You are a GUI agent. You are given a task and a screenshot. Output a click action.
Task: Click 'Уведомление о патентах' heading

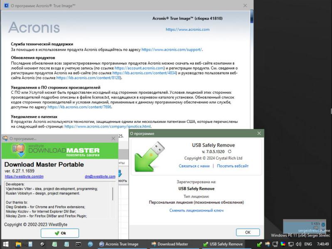coord(34,117)
